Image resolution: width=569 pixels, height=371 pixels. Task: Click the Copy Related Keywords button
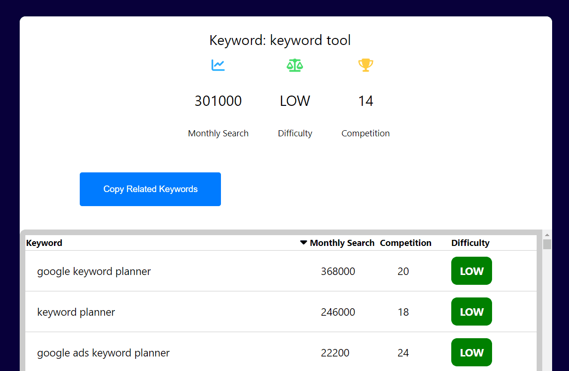click(150, 189)
